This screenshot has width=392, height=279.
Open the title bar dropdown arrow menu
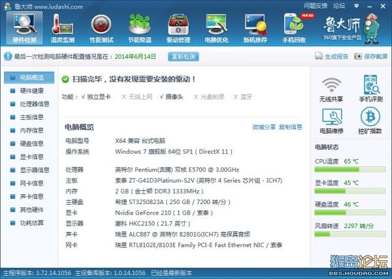(356, 6)
